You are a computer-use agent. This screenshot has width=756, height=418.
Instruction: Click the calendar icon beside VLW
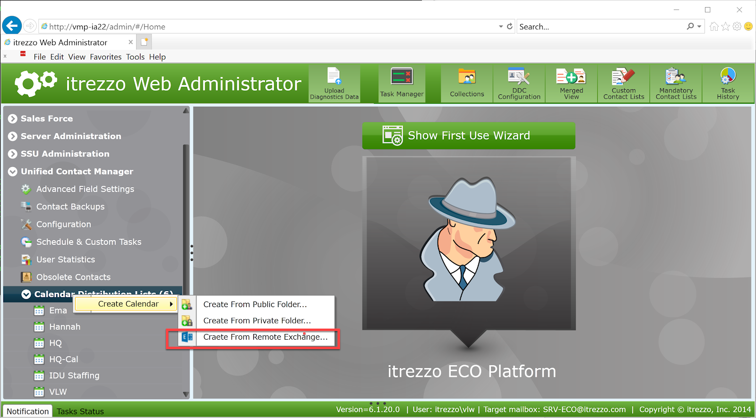pyautogui.click(x=39, y=392)
